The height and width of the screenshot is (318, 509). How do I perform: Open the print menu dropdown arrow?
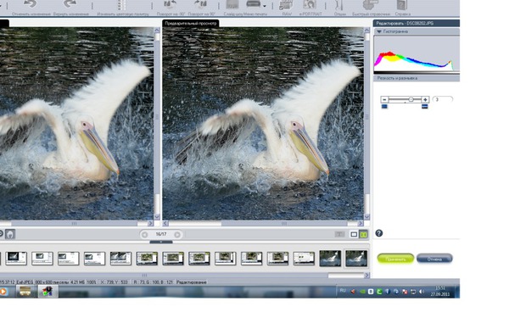tap(265, 6)
